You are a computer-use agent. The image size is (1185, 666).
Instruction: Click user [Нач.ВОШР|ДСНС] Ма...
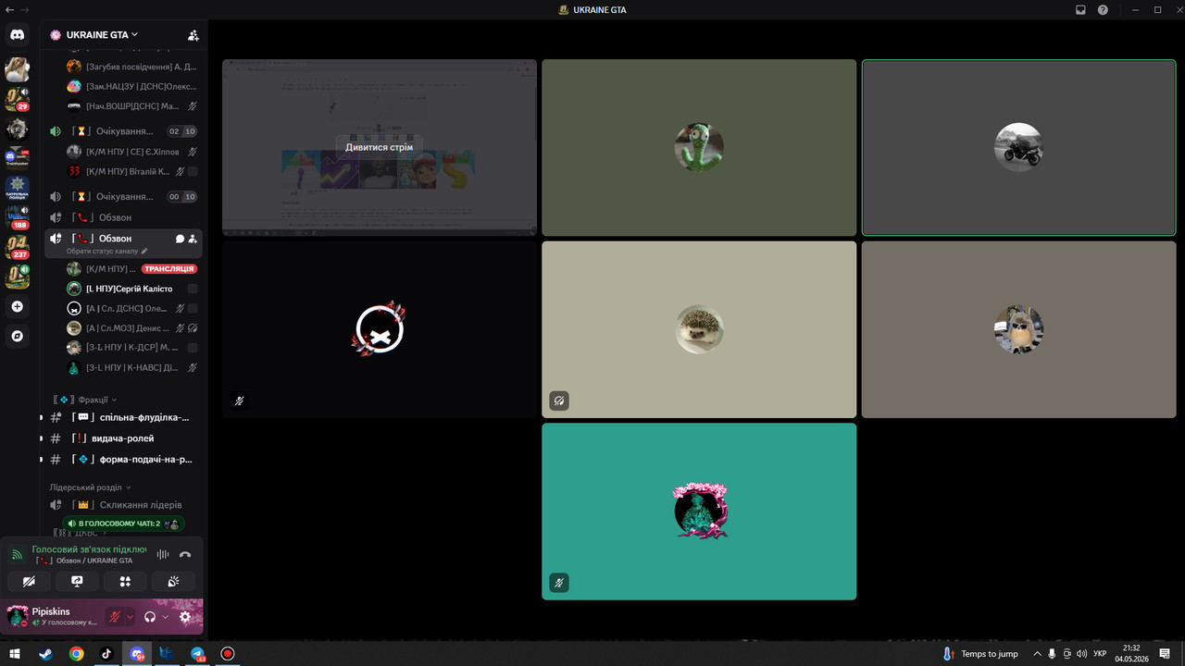131,106
